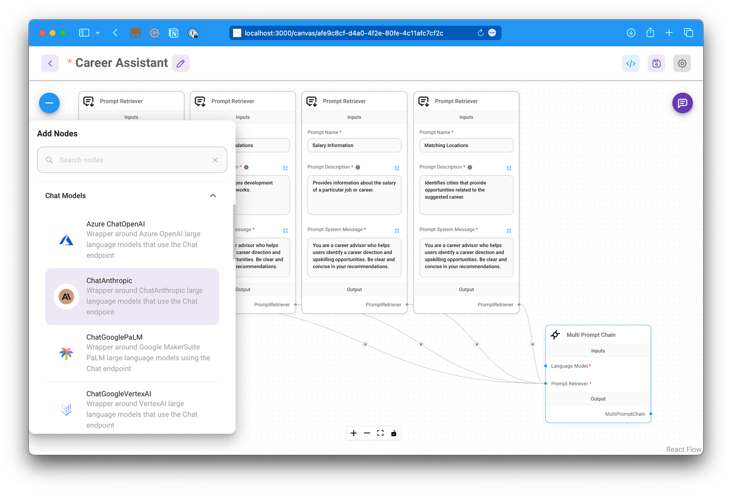The image size is (732, 493).
Task: Open the page options ellipsis in address bar
Action: click(492, 33)
